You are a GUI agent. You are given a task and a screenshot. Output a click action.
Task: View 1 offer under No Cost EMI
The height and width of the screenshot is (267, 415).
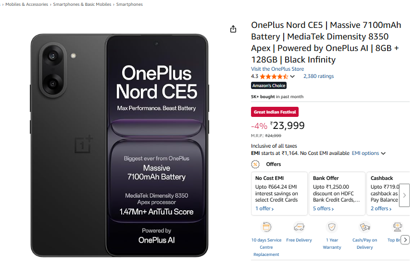(264, 209)
